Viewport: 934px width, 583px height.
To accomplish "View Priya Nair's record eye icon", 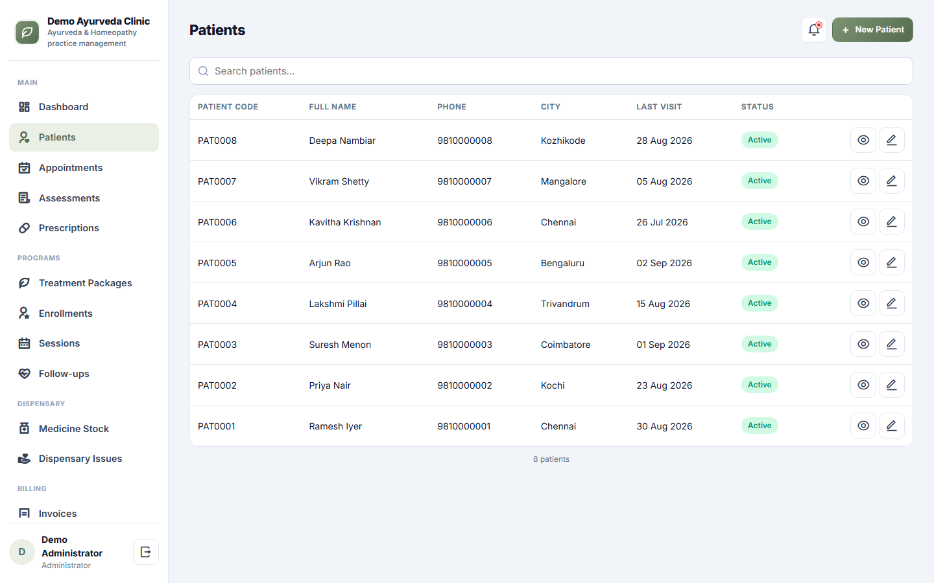I will [x=863, y=385].
